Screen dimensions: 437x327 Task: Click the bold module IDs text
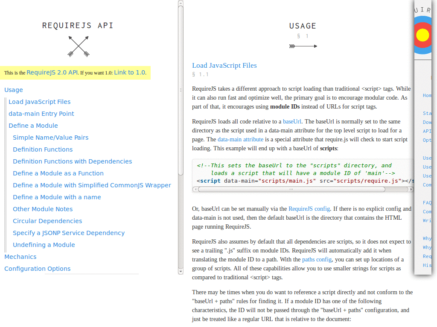coord(285,107)
